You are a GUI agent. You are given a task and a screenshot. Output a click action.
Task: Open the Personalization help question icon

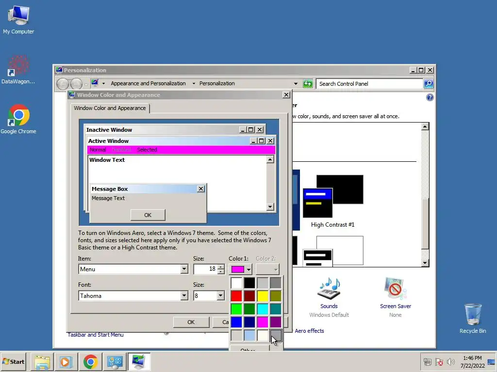click(430, 97)
